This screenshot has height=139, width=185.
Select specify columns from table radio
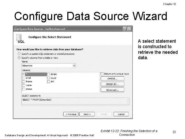(x=19, y=58)
